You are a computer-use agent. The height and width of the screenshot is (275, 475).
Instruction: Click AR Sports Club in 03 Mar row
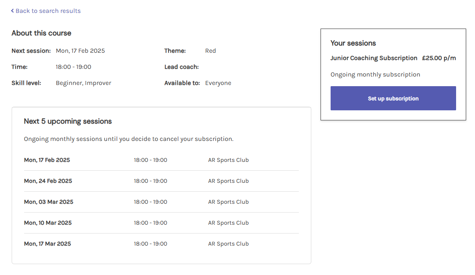pyautogui.click(x=228, y=202)
